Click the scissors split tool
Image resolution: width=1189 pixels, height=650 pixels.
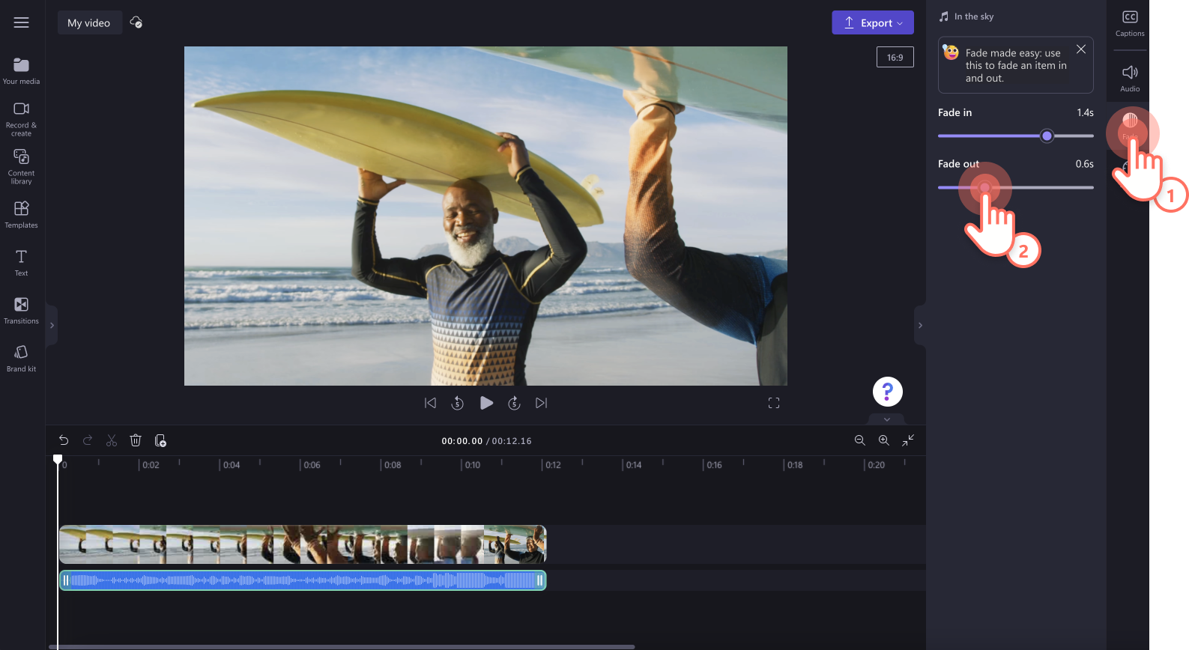point(112,440)
